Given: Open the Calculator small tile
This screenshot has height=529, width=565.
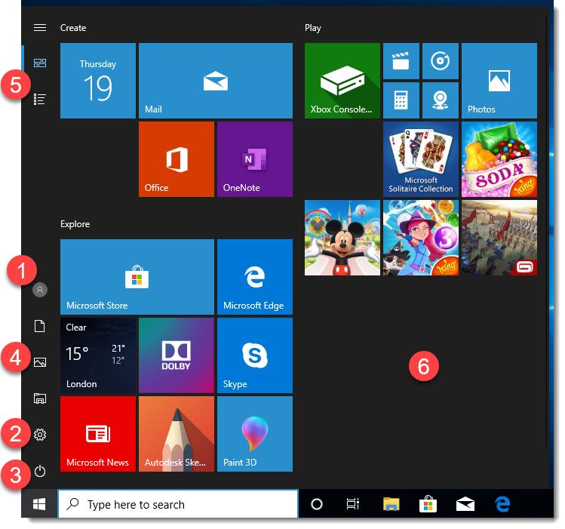Looking at the screenshot, I should click(401, 100).
